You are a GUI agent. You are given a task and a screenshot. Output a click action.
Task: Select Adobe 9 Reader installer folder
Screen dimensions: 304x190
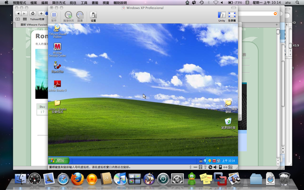pos(57,106)
